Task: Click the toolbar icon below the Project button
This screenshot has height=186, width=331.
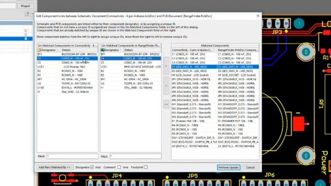Action: click(27, 14)
